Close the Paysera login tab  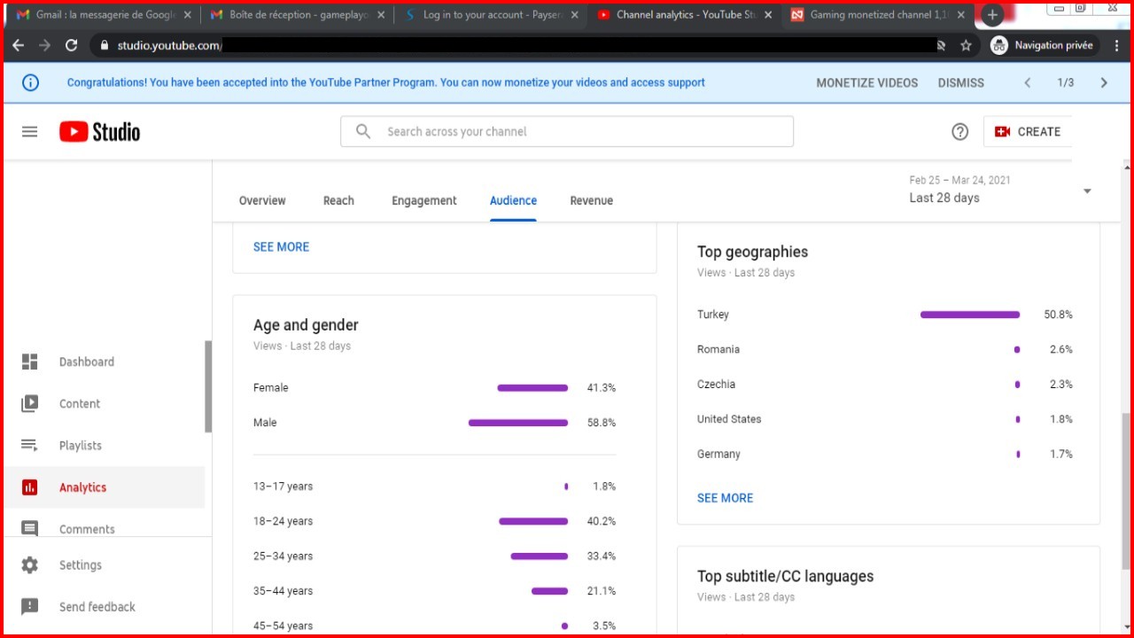[574, 15]
